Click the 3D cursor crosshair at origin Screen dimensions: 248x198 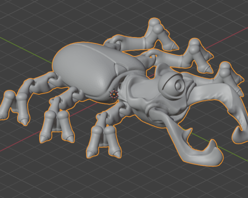point(114,95)
